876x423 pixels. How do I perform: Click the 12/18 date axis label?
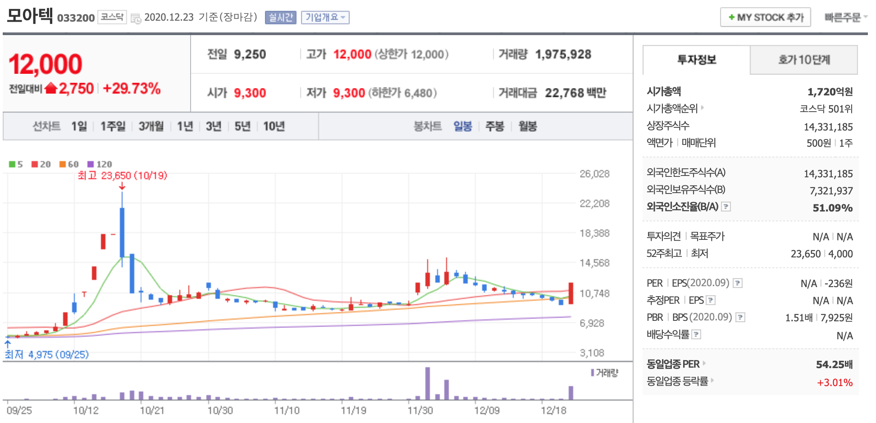[554, 410]
